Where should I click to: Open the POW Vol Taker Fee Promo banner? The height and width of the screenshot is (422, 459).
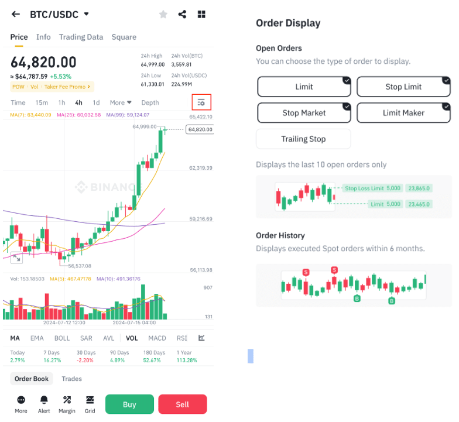tap(52, 87)
